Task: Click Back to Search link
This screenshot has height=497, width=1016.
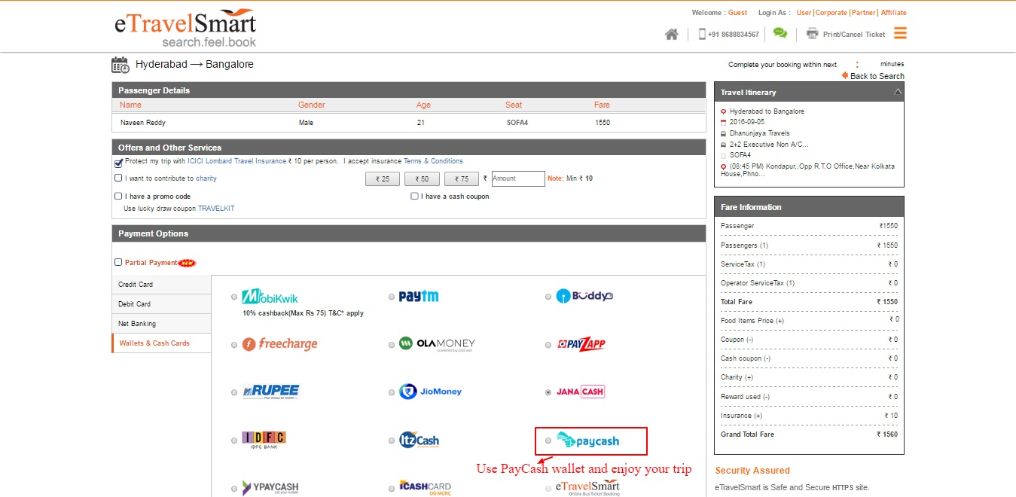Action: tap(877, 76)
